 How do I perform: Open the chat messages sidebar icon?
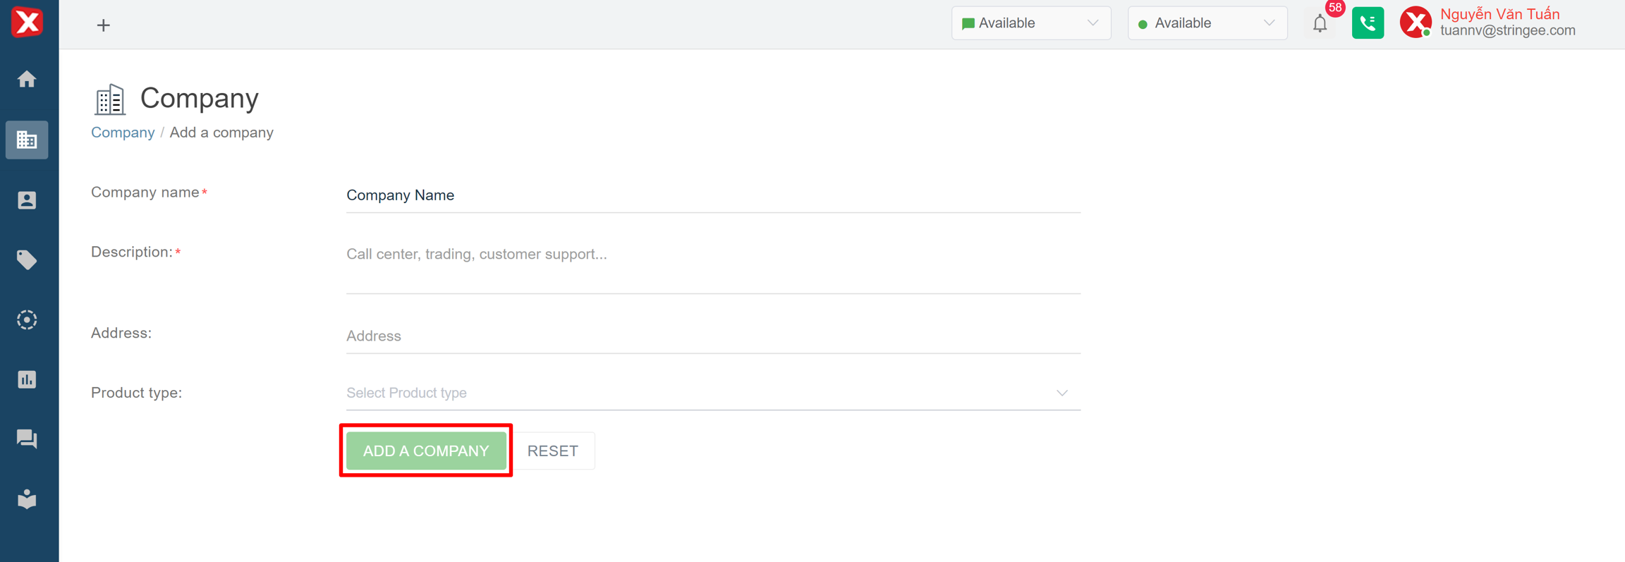pos(27,439)
